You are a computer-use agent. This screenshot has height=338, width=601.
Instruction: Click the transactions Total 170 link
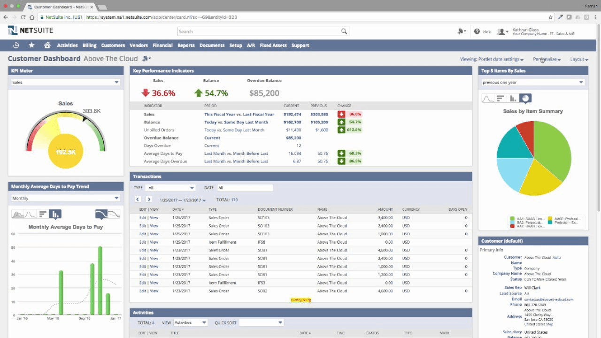point(234,200)
